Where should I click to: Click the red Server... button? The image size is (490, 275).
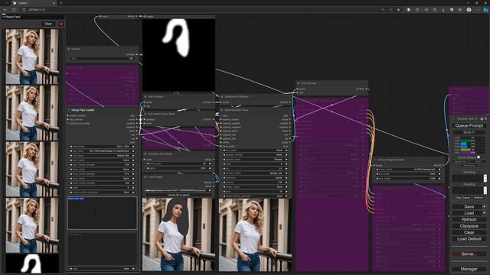(x=469, y=254)
